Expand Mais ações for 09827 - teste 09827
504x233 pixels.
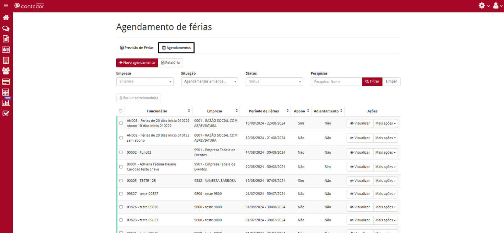pyautogui.click(x=385, y=194)
